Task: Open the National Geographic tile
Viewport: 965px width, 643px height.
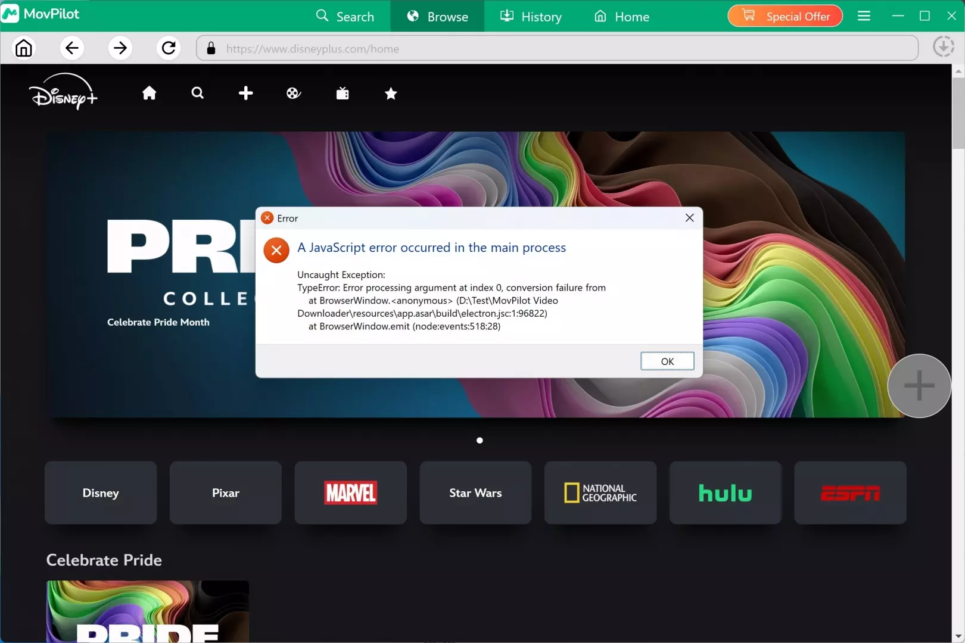Action: (600, 493)
